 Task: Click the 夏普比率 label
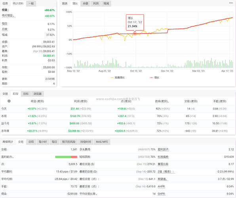pyautogui.click(x=163, y=164)
